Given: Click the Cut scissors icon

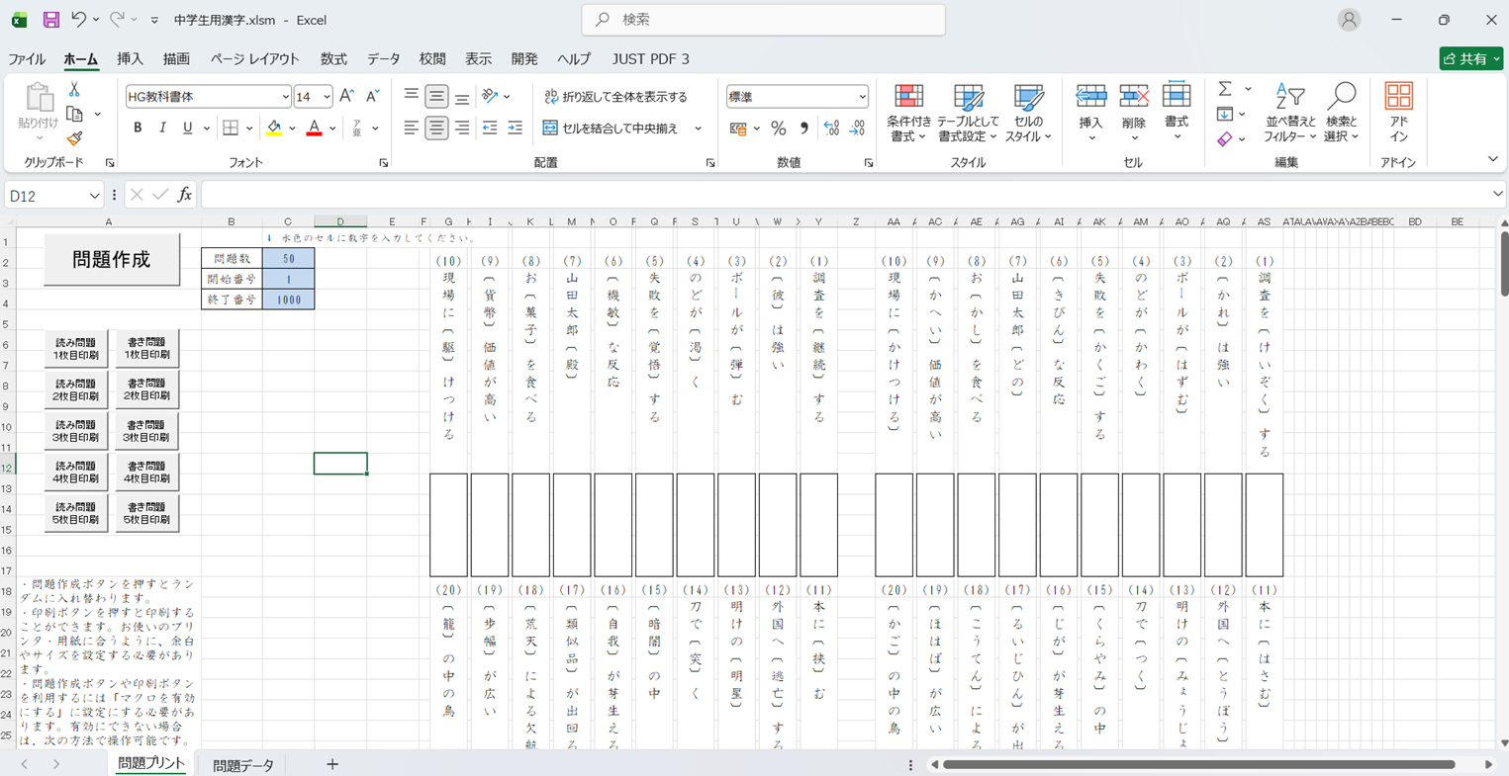Looking at the screenshot, I should pos(74,90).
